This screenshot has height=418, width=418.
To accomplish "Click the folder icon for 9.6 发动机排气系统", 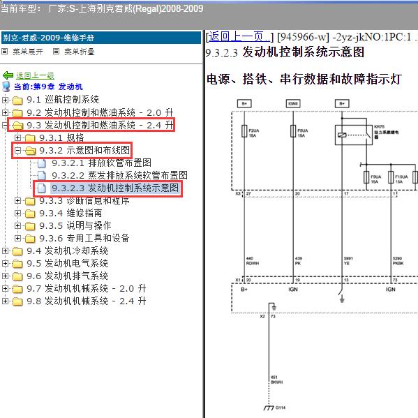I will 17,276.
